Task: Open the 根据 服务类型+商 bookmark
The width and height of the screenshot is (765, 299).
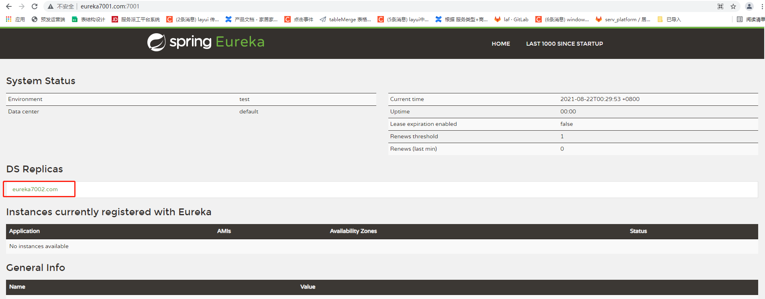Action: click(461, 19)
